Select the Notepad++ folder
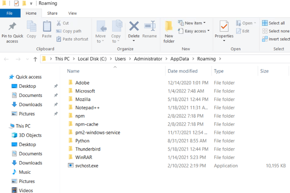This screenshot has width=290, height=193. 87,108
